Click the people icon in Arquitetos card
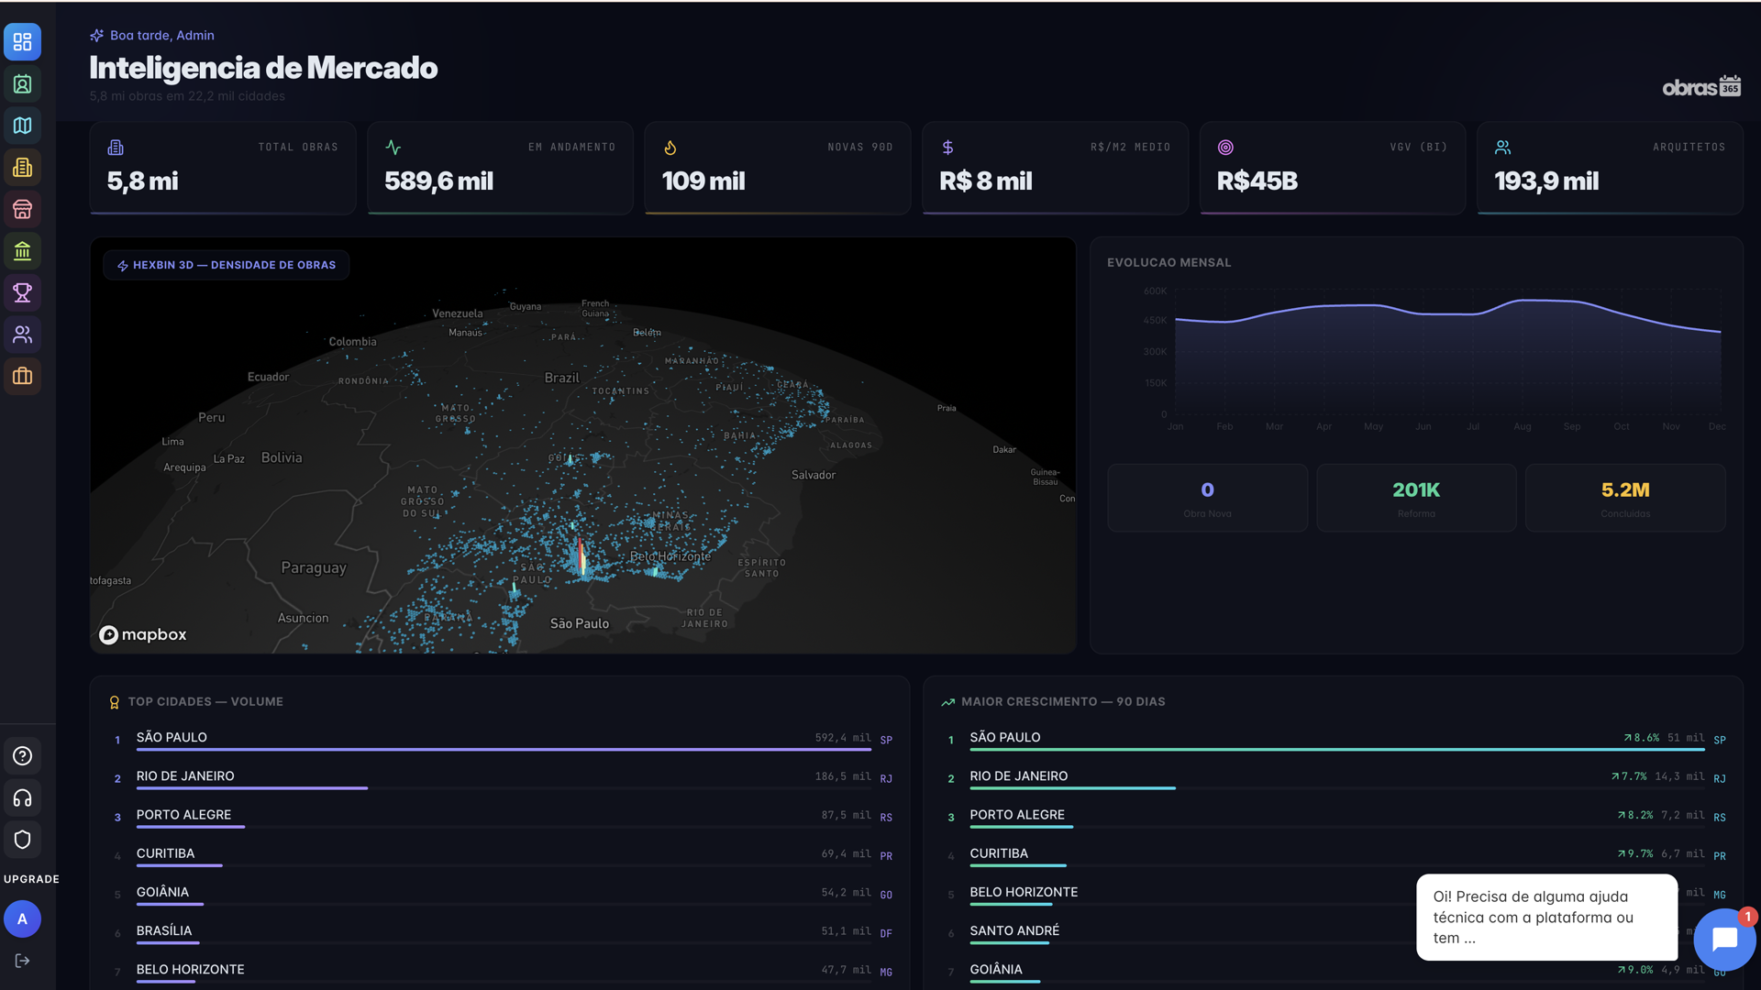This screenshot has width=1761, height=990. pos(1502,148)
